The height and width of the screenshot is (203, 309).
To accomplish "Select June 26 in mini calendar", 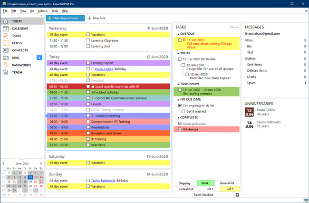I will (x=30, y=186).
